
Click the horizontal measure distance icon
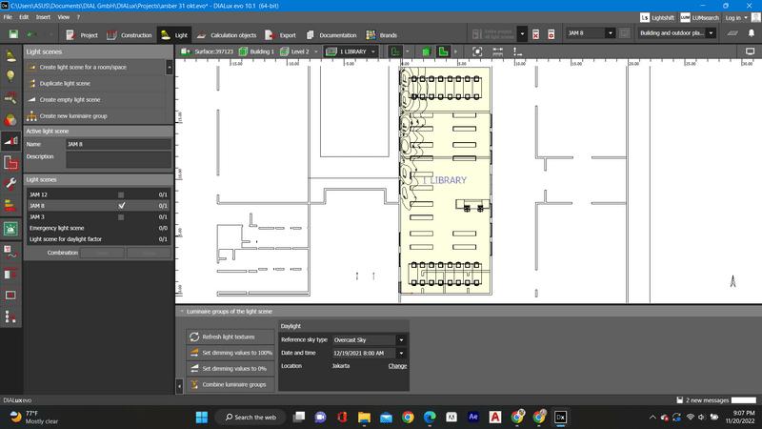497,51
